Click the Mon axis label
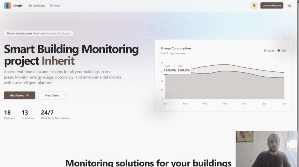 165,104
